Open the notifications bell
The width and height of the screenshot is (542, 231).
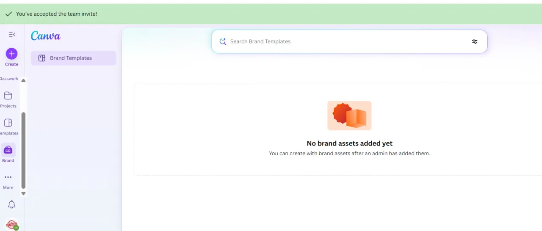(12, 205)
